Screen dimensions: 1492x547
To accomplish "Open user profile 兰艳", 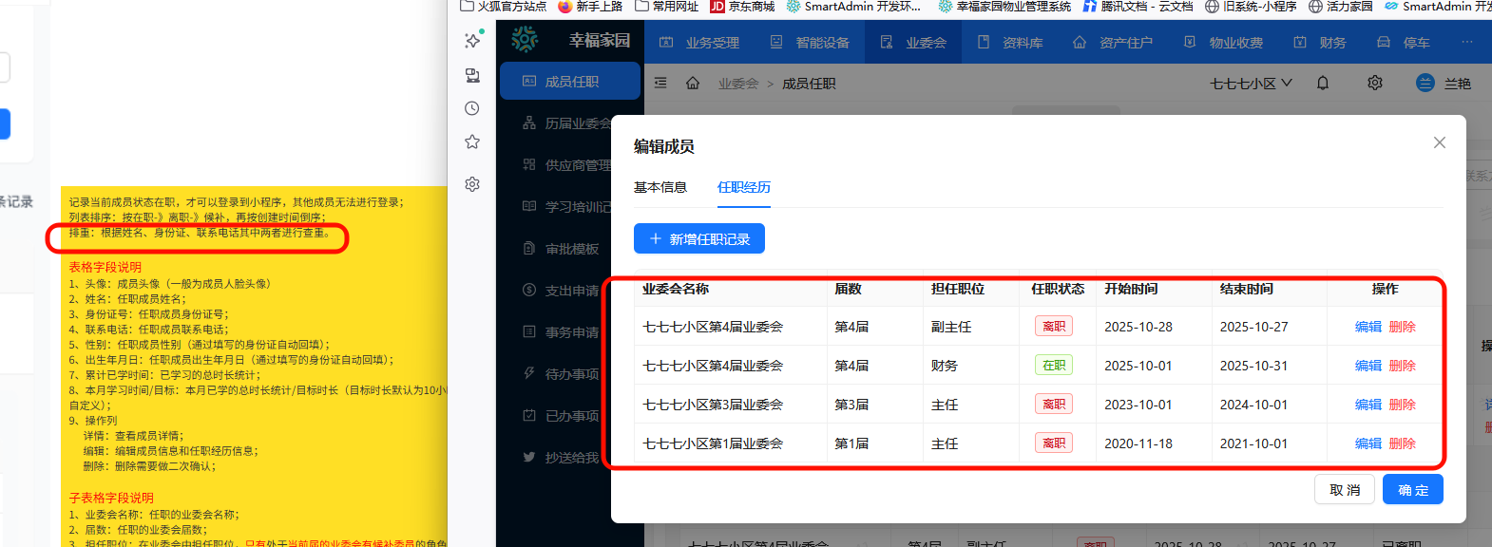I will tap(1444, 84).
